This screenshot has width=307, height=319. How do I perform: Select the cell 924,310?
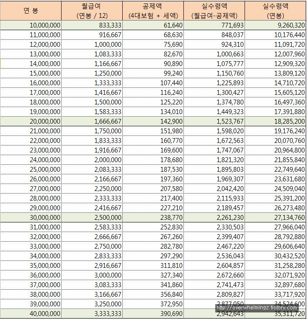[x=214, y=44]
